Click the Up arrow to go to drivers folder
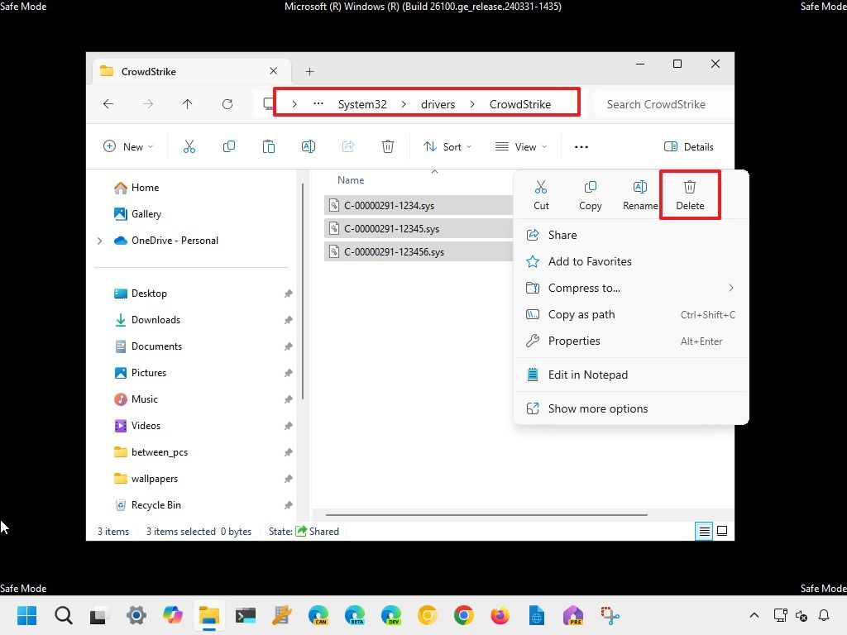The height and width of the screenshot is (635, 847). pos(188,104)
